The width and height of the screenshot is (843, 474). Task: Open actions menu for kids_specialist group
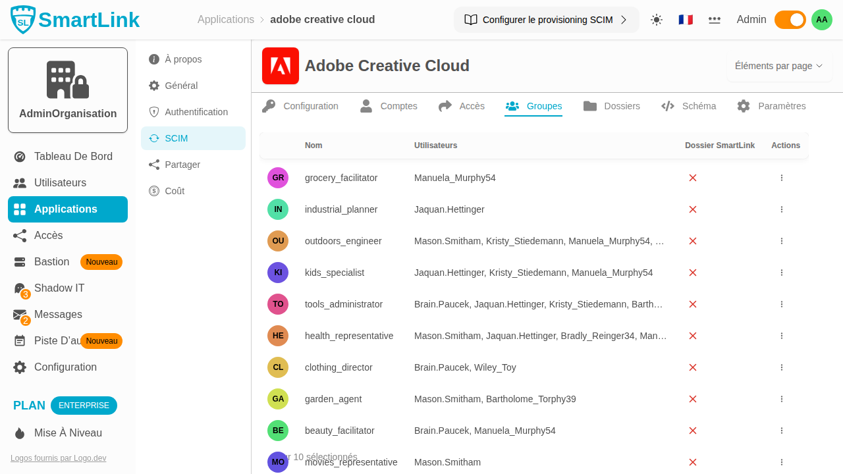[782, 273]
